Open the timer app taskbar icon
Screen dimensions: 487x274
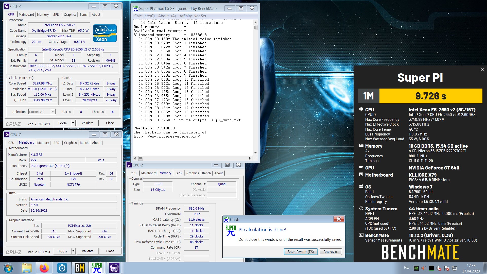pyautogui.click(x=62, y=268)
